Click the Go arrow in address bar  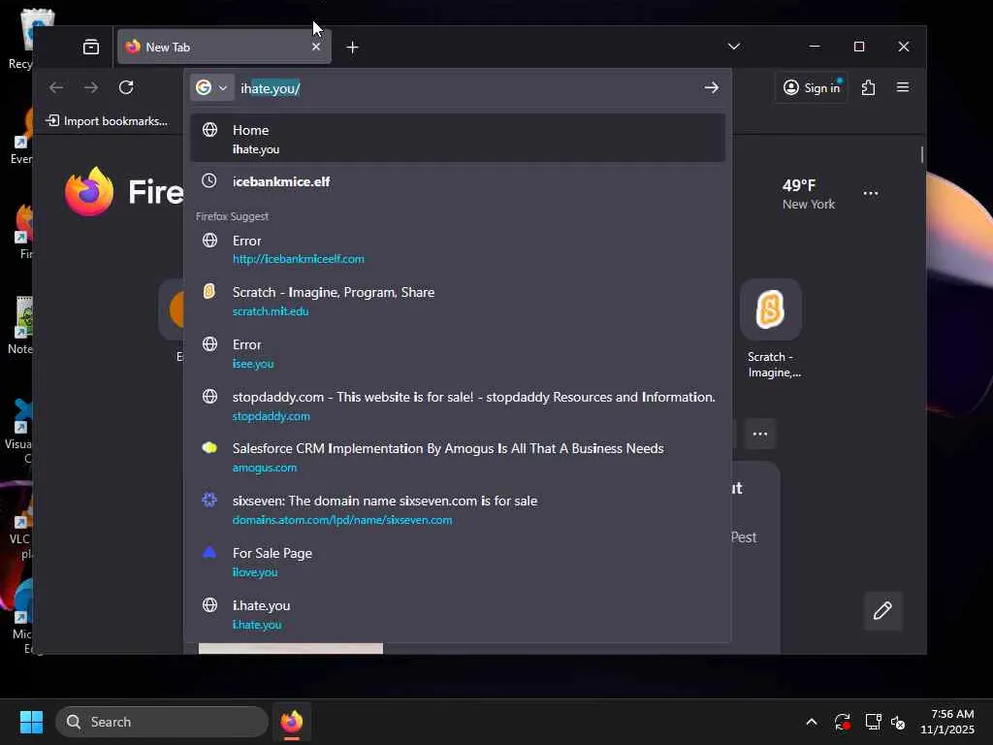[711, 87]
